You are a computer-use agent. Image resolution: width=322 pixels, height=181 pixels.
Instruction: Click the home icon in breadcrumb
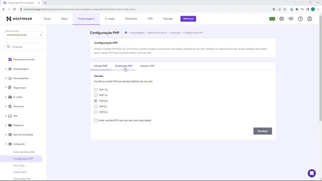126,33
